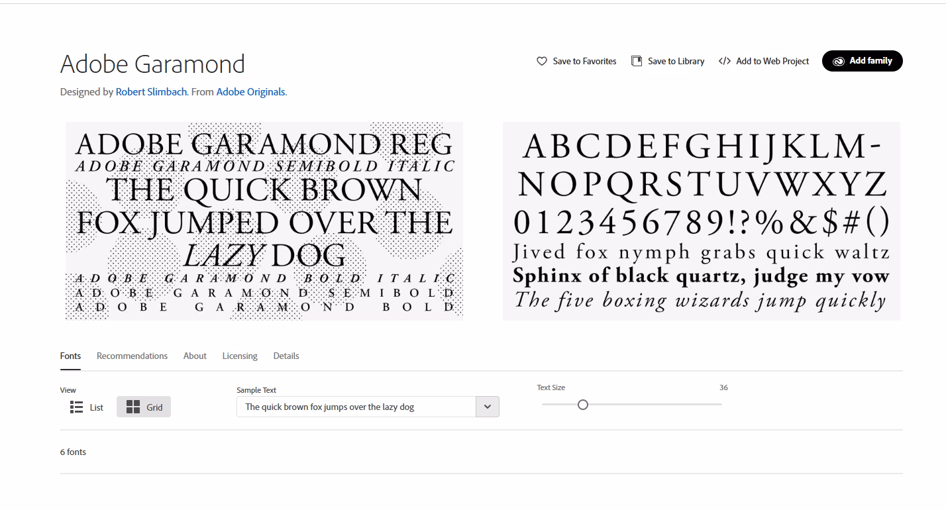This screenshot has height=510, width=946.
Task: Go to the Licensing tab
Action: tap(240, 356)
